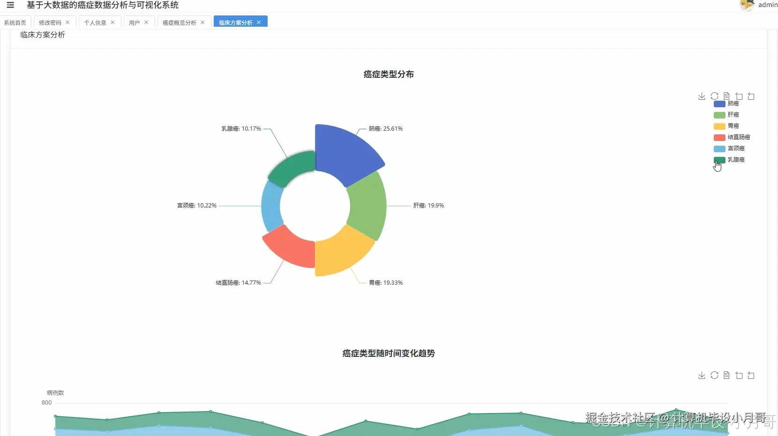This screenshot has width=778, height=436.
Task: Toggle the sidebar with the hamburger icon
Action: (x=10, y=5)
